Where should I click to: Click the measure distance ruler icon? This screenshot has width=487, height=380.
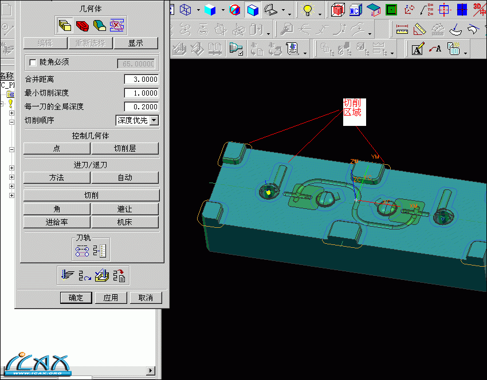click(x=402, y=29)
